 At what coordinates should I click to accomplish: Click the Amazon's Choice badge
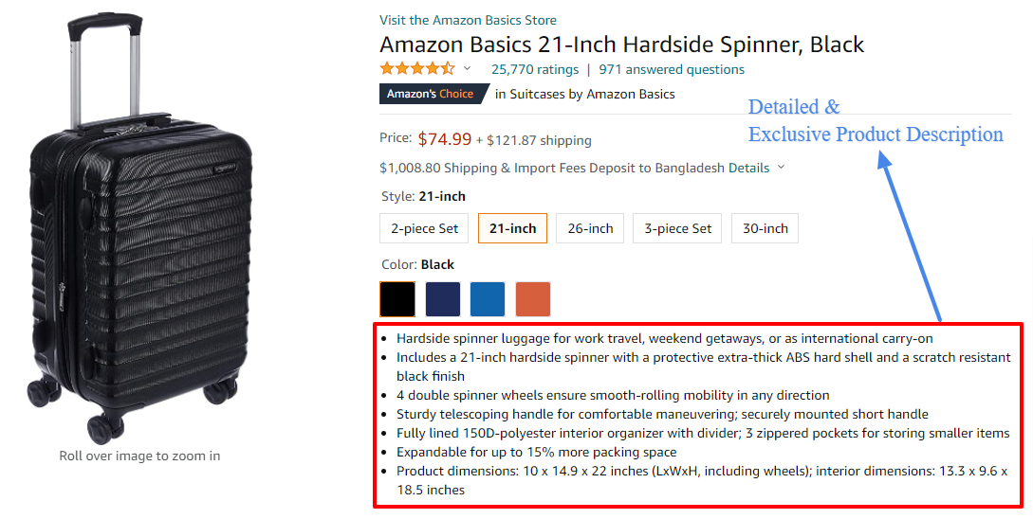pos(433,94)
